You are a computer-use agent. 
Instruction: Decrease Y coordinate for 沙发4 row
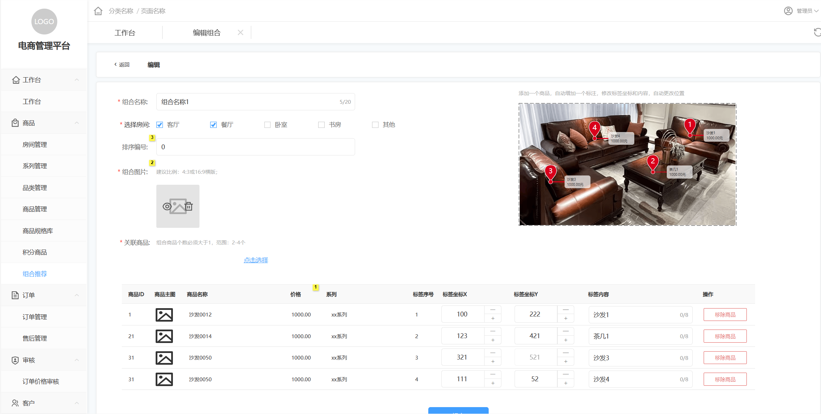click(x=566, y=375)
